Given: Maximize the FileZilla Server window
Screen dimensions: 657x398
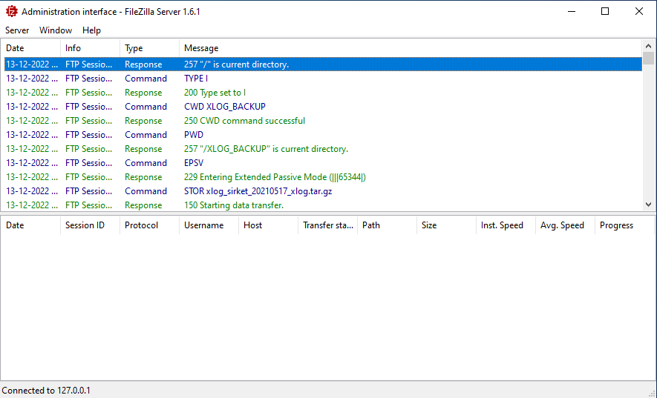Looking at the screenshot, I should click(605, 11).
